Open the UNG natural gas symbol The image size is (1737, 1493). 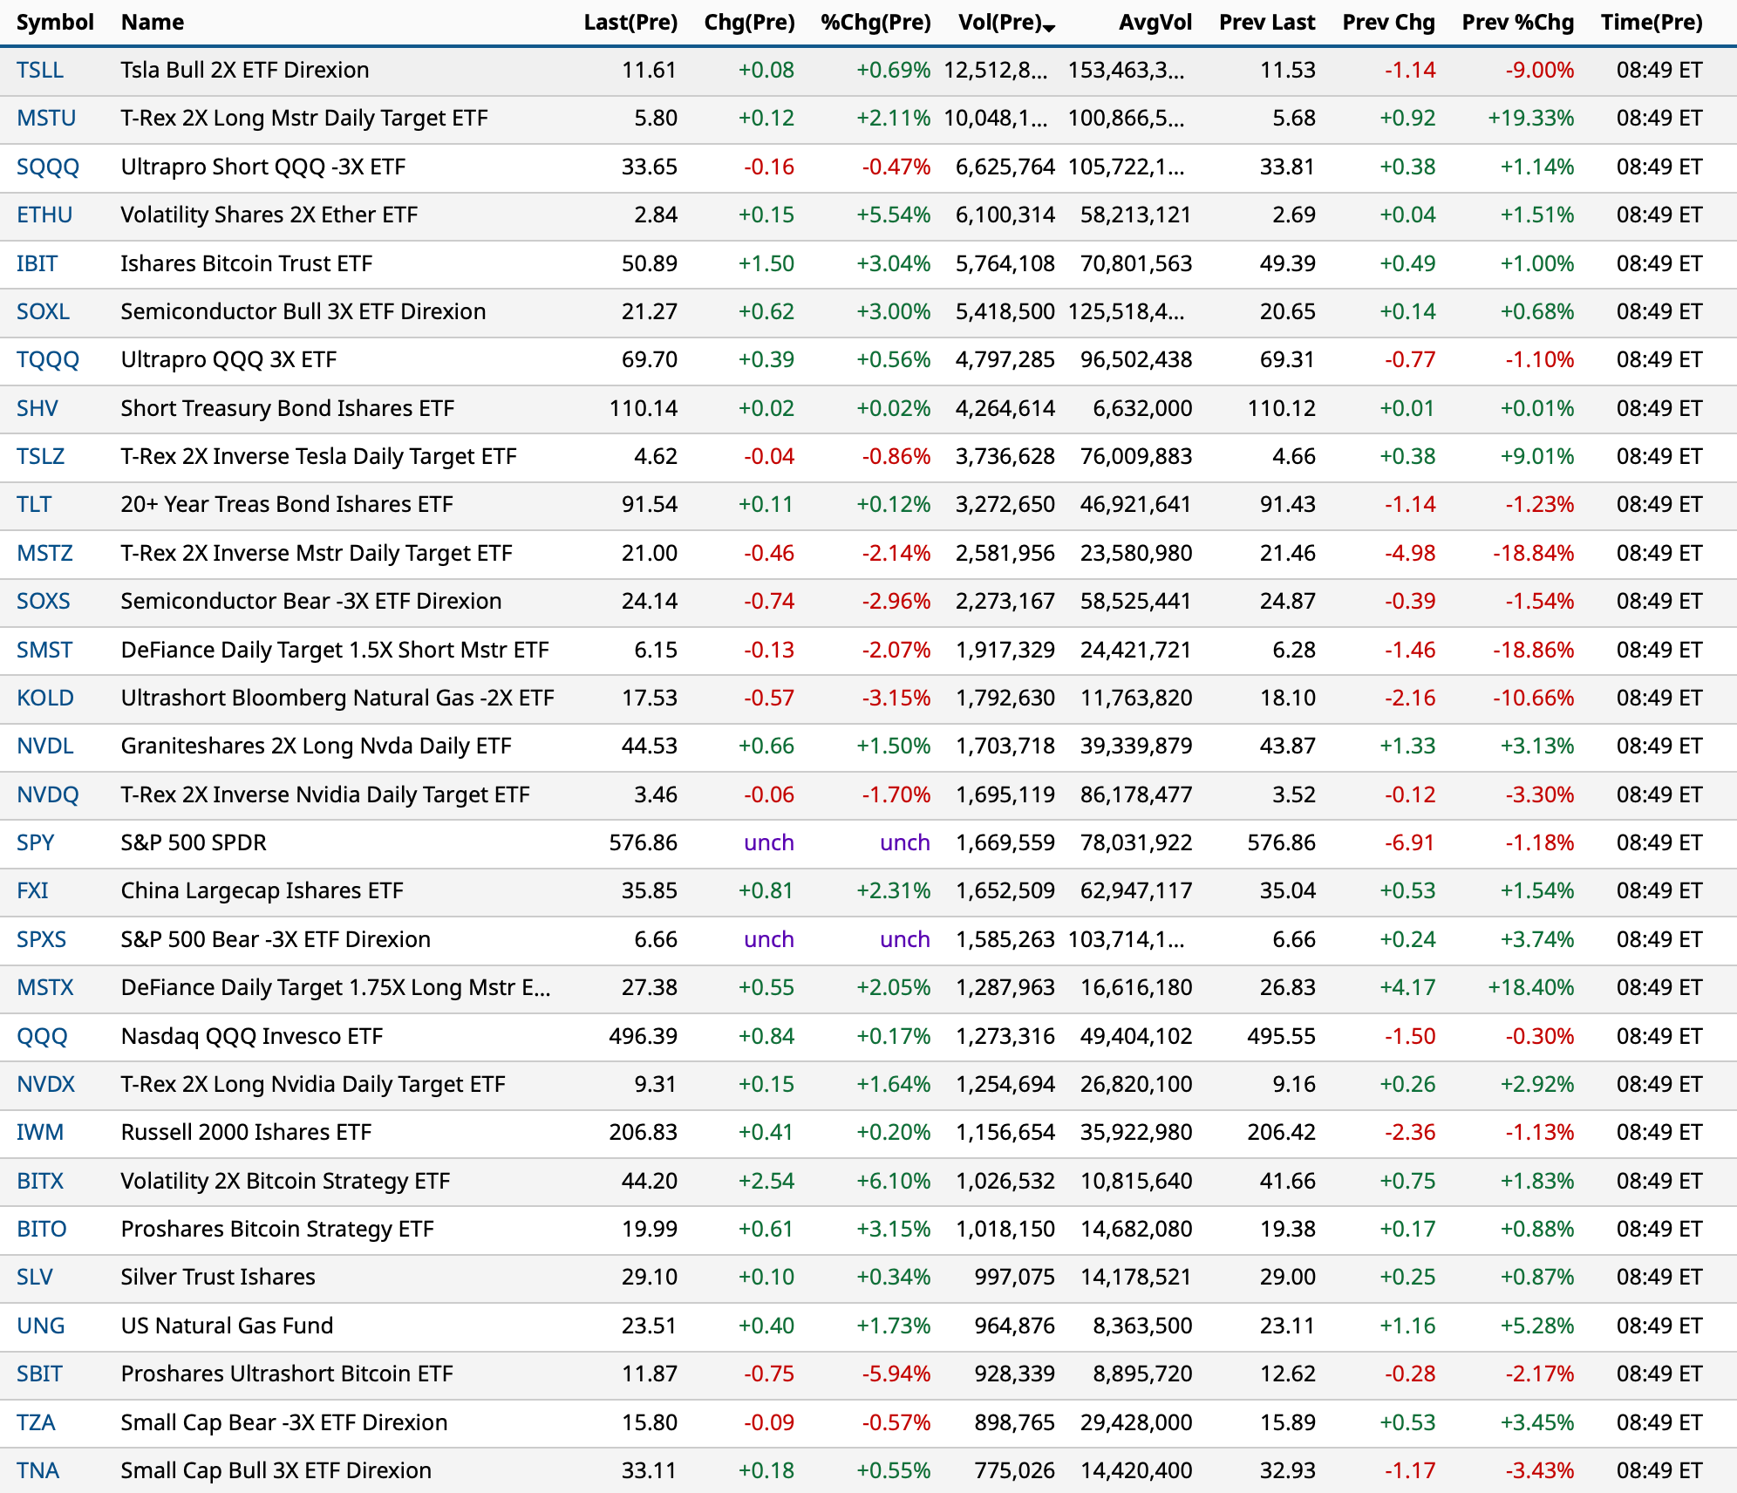[x=40, y=1326]
